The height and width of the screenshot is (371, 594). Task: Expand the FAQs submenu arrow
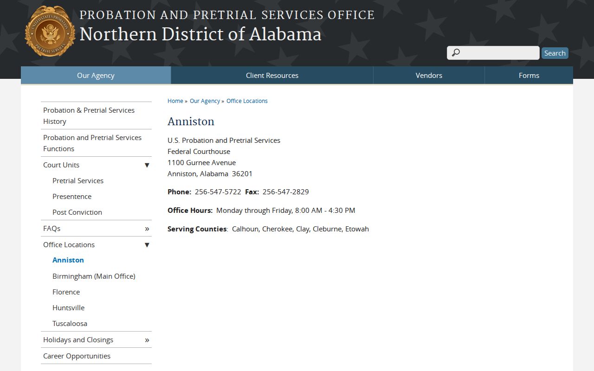point(147,229)
